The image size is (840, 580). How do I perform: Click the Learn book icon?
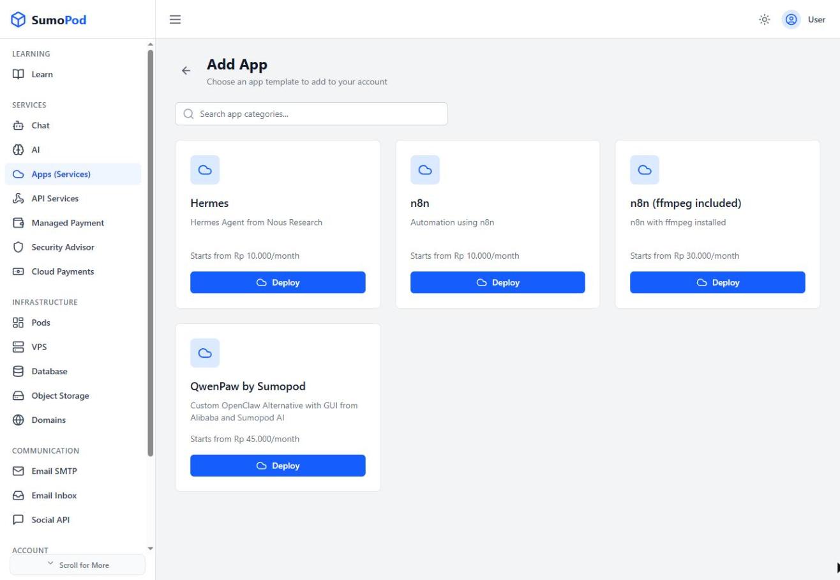tap(19, 74)
